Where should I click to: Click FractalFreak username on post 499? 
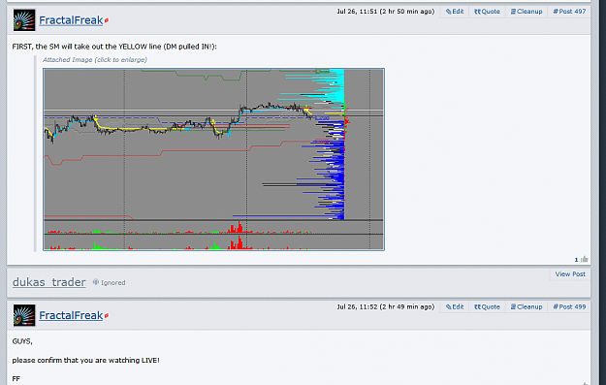click(71, 315)
